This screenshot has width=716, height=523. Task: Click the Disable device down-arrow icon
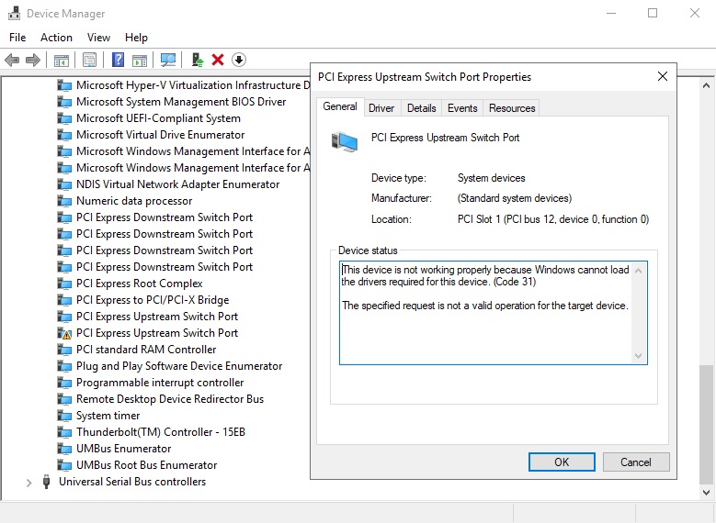(x=239, y=60)
